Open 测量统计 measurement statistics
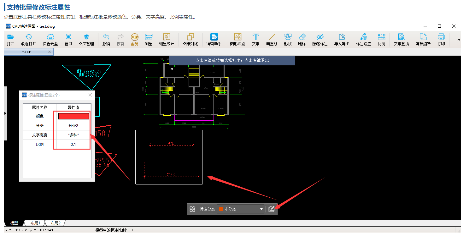The height and width of the screenshot is (236, 469). pyautogui.click(x=167, y=40)
